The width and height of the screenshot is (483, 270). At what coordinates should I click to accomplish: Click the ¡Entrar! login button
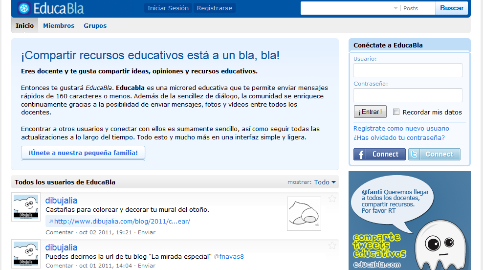tap(370, 112)
